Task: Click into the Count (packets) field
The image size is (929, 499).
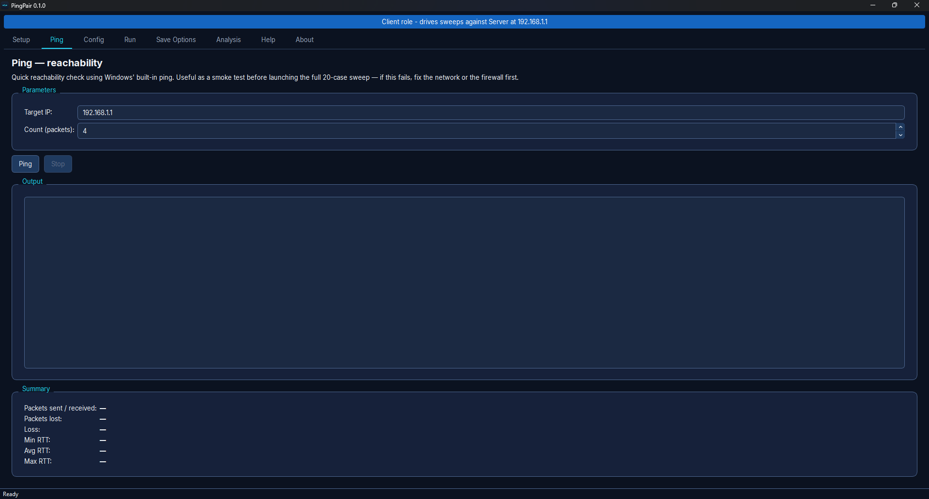Action: click(x=486, y=131)
